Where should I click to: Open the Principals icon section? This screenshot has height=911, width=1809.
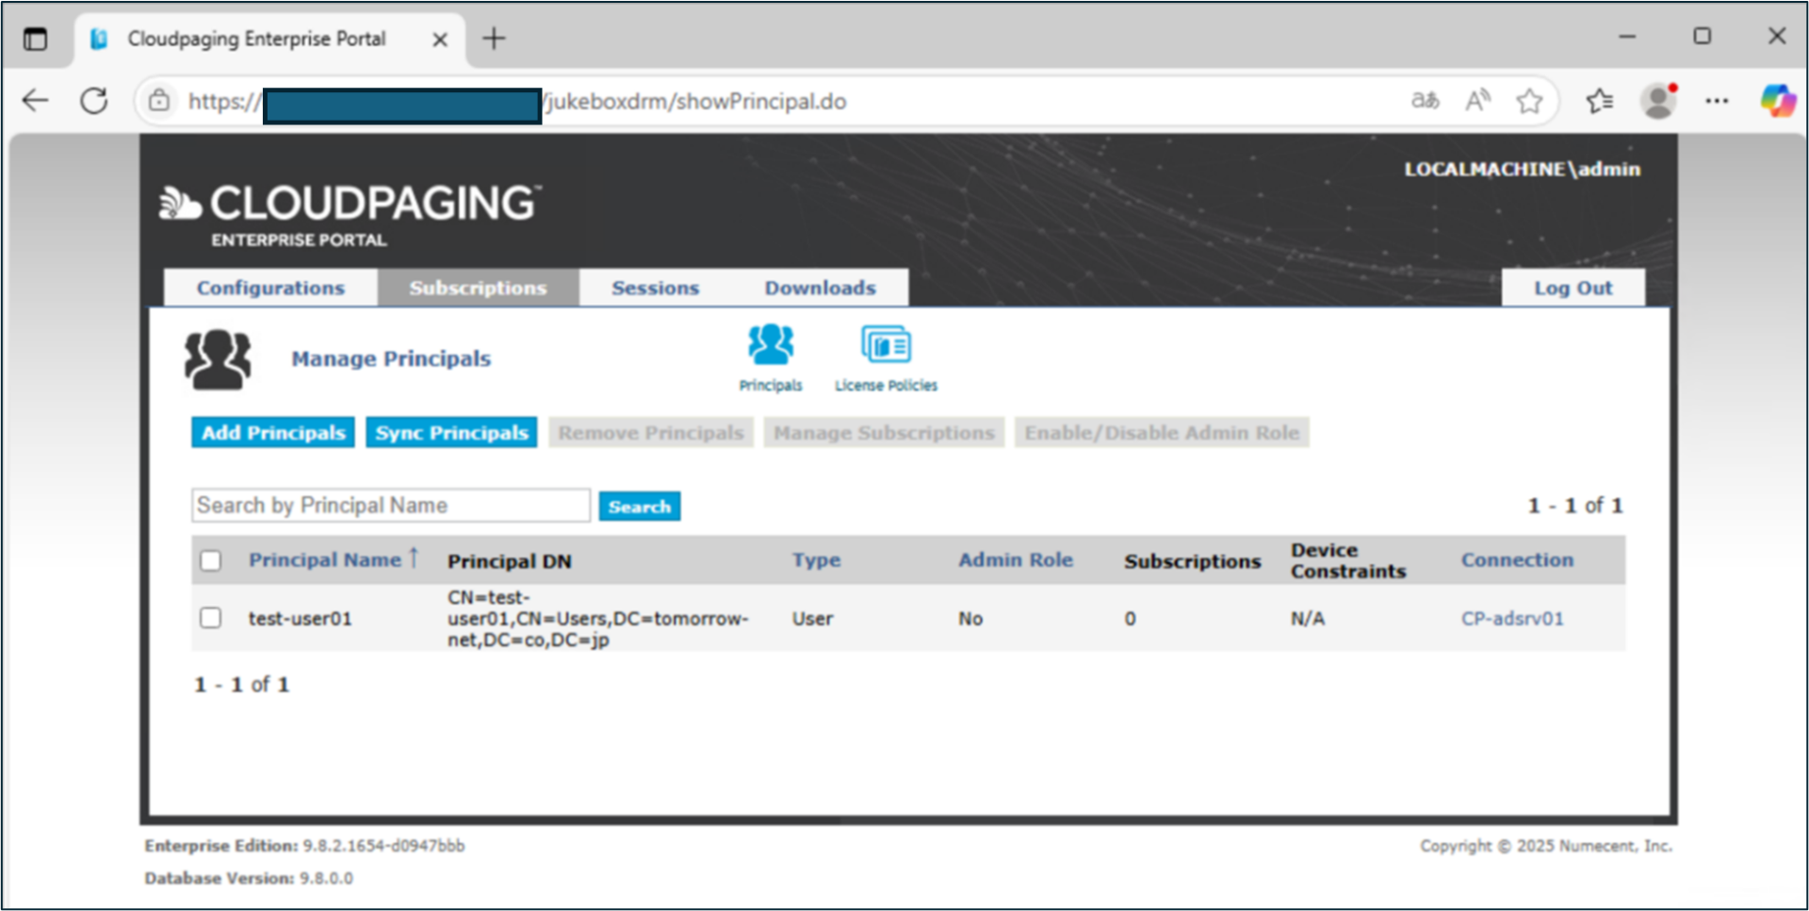(x=771, y=357)
